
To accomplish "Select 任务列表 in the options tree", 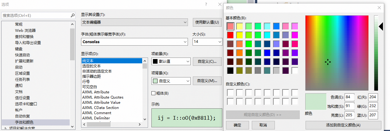I will tap(22, 79).
